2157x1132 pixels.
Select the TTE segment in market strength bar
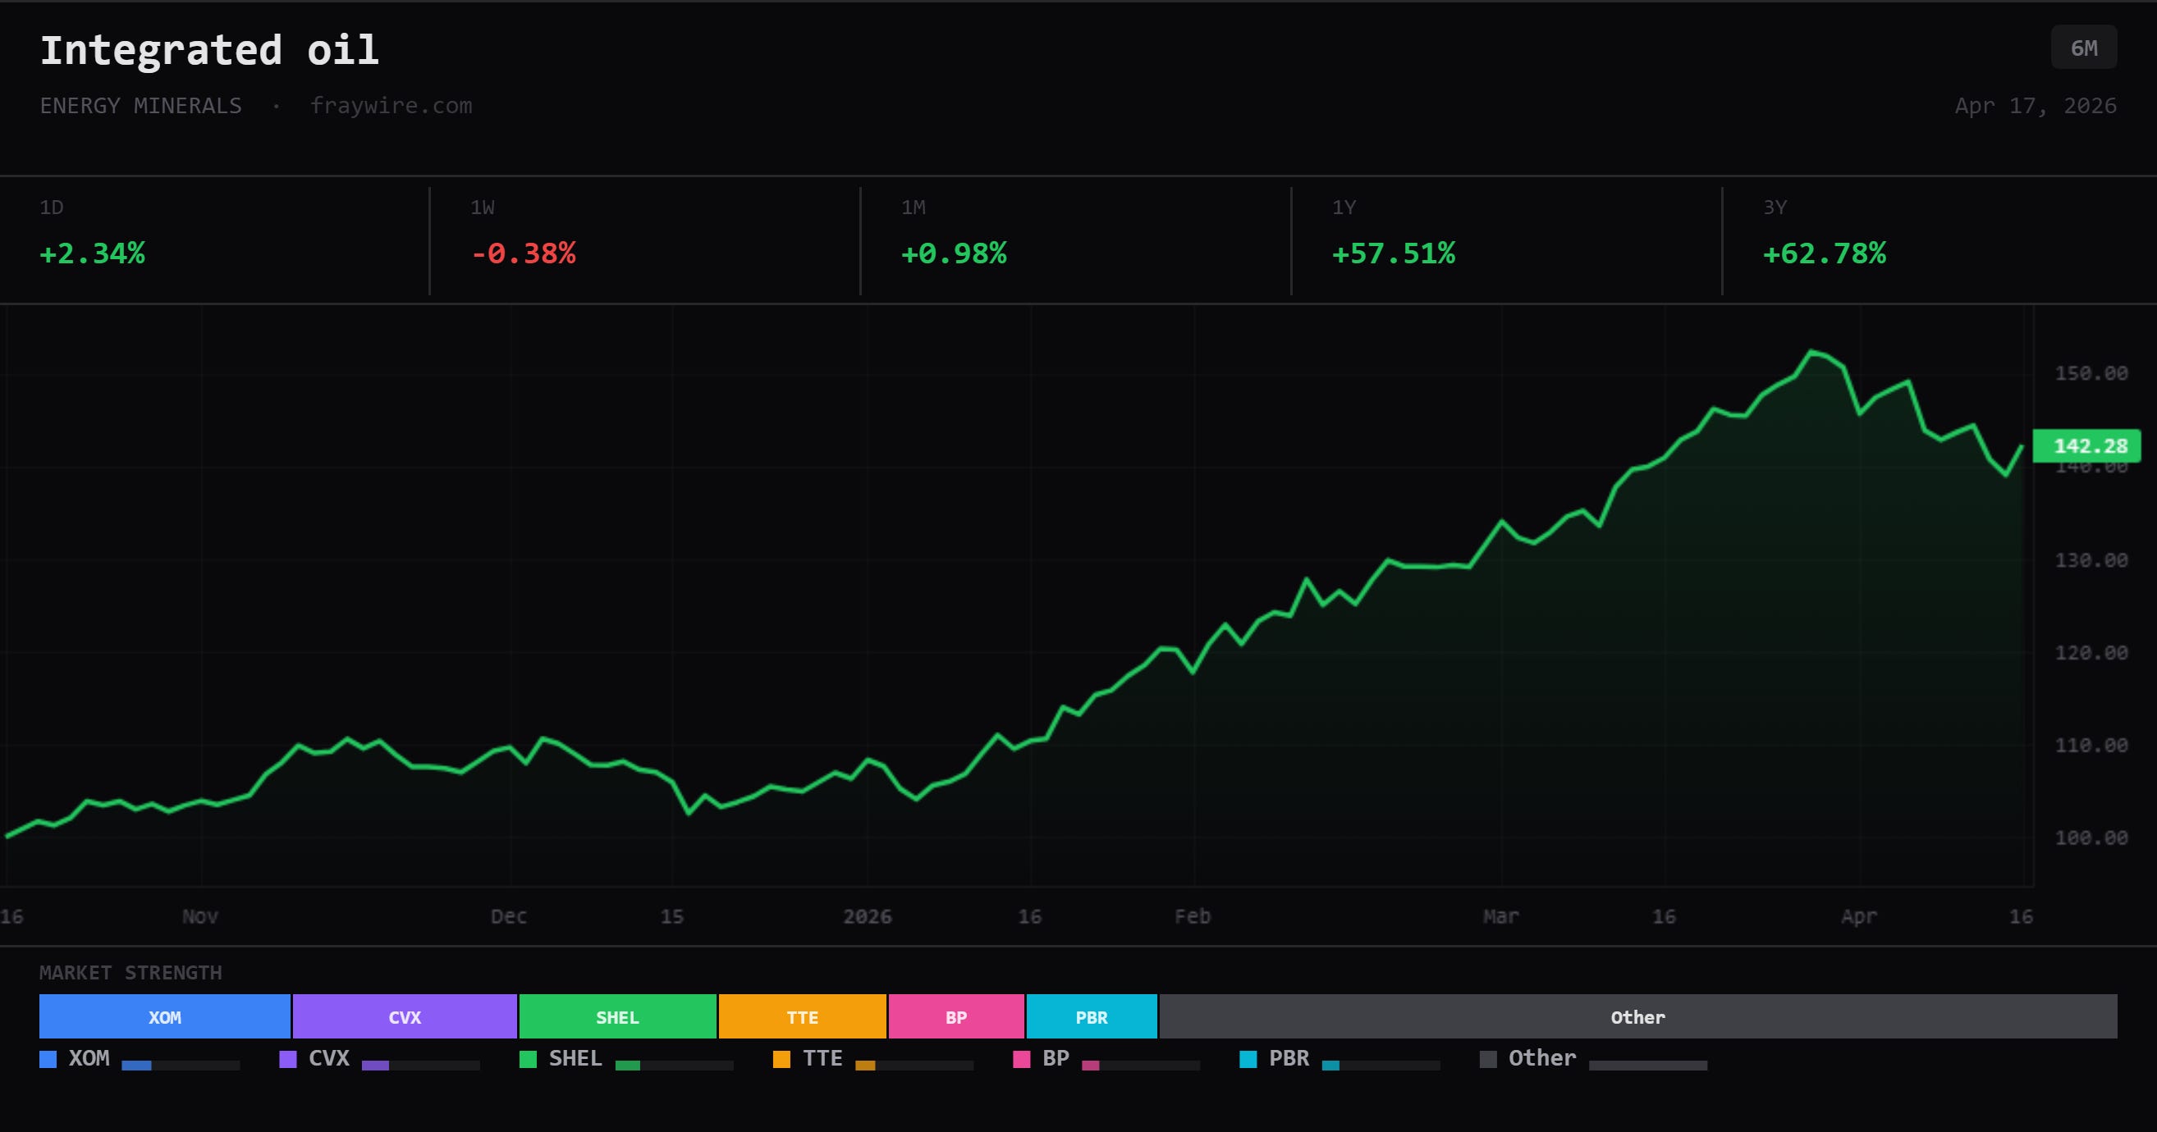pos(802,1016)
